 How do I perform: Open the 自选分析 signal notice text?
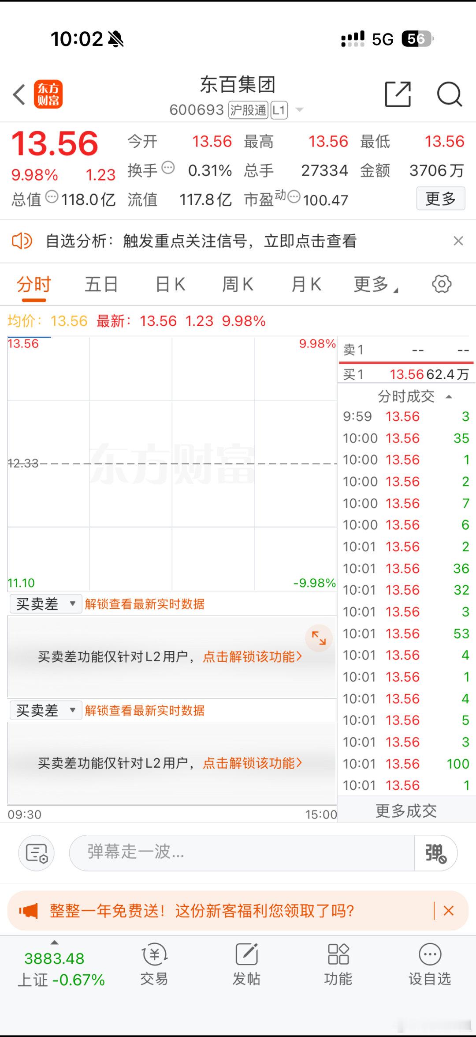pyautogui.click(x=201, y=241)
